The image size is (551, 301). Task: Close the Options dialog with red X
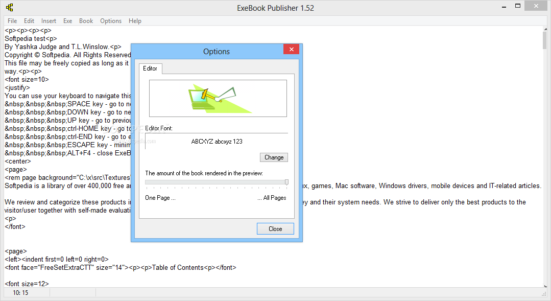291,49
